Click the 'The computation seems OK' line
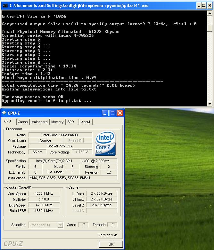Viewport: 214px width, 250px height. coord(33,97)
